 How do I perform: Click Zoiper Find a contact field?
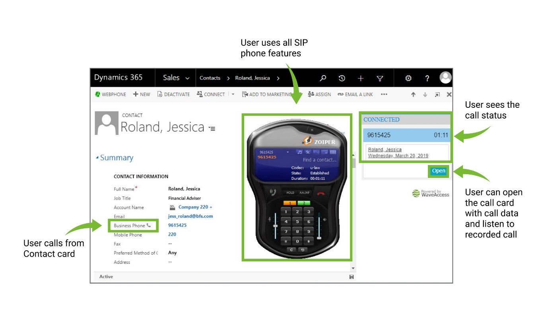point(319,160)
